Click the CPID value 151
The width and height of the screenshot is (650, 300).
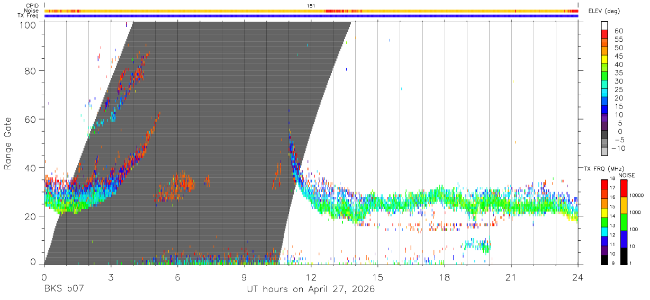311,6
